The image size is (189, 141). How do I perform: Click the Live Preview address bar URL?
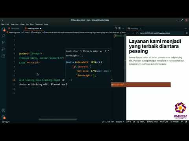155,33
